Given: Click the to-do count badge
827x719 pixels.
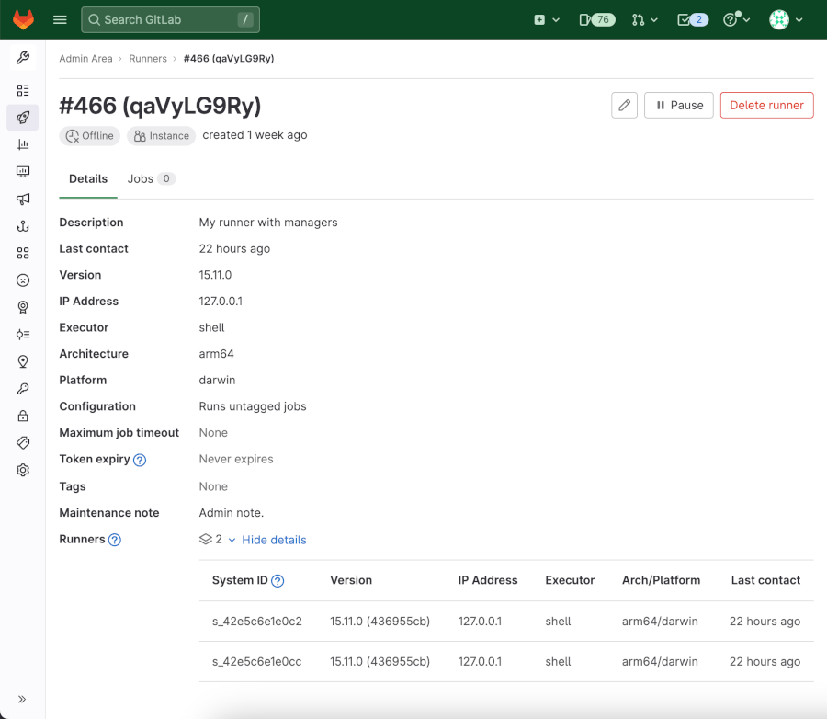Looking at the screenshot, I should click(x=700, y=18).
